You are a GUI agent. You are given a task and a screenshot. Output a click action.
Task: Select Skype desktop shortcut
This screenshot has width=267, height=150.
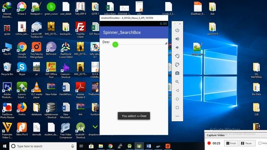click(22, 69)
